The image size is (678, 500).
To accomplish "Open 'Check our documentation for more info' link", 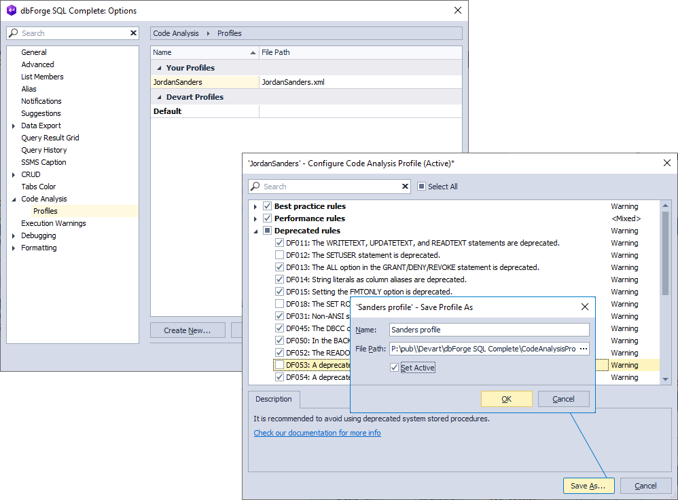I will click(317, 433).
